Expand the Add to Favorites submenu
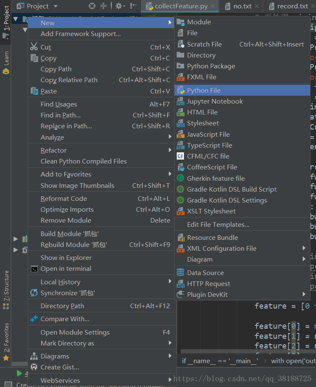Screen dimensions: 316x387 coord(170,174)
